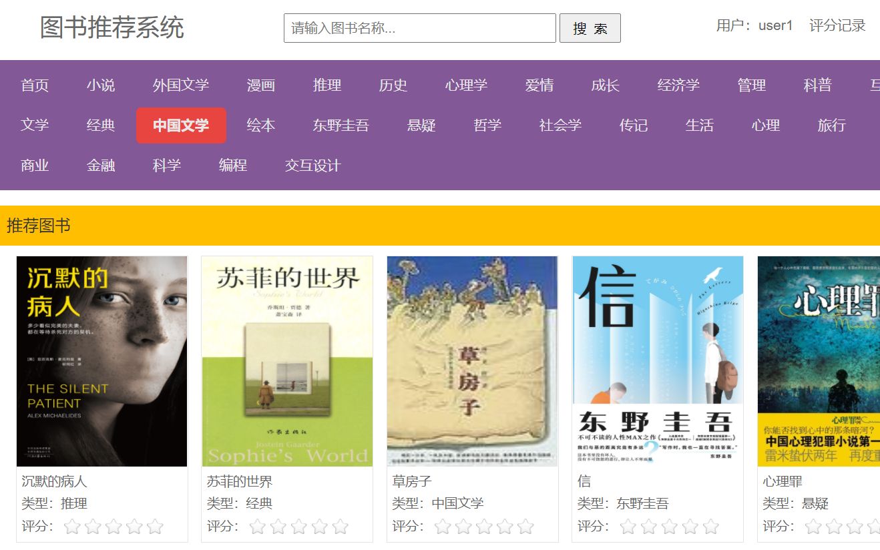This screenshot has width=880, height=550.
Task: Select the 漫画 category
Action: click(x=261, y=85)
